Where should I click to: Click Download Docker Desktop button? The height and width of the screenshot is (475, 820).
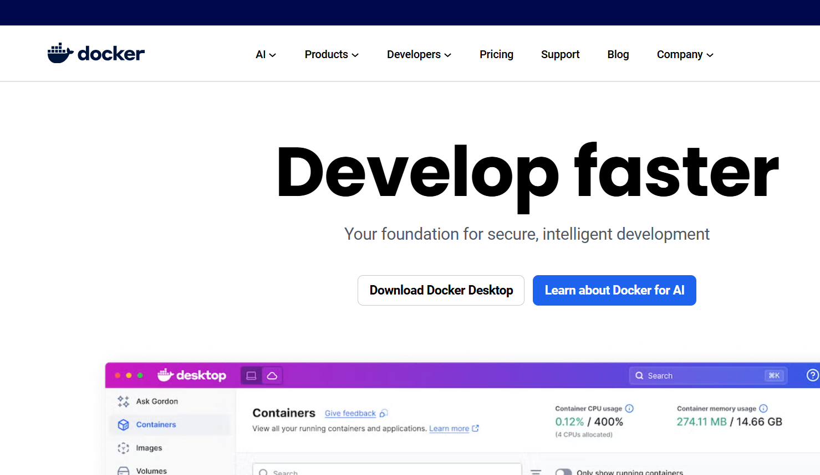click(x=441, y=290)
